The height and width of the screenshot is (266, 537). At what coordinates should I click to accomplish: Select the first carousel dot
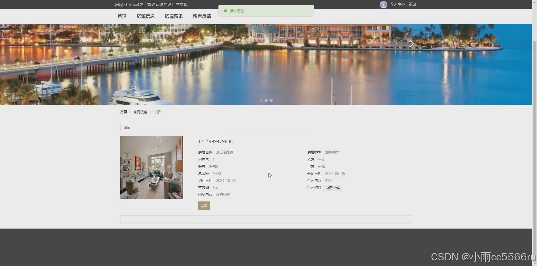261,100
